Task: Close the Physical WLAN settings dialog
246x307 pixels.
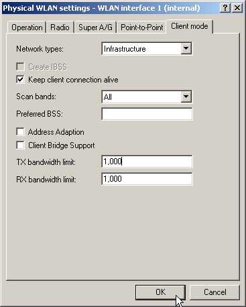Action: [x=237, y=8]
